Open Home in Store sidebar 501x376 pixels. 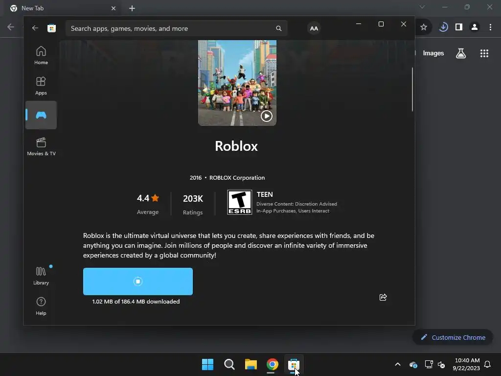(41, 55)
